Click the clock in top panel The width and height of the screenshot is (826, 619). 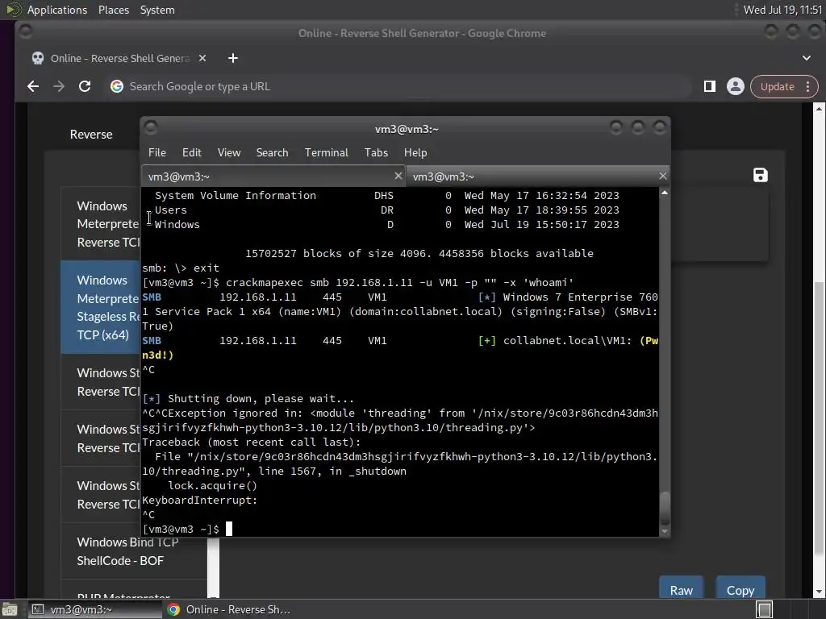782,10
